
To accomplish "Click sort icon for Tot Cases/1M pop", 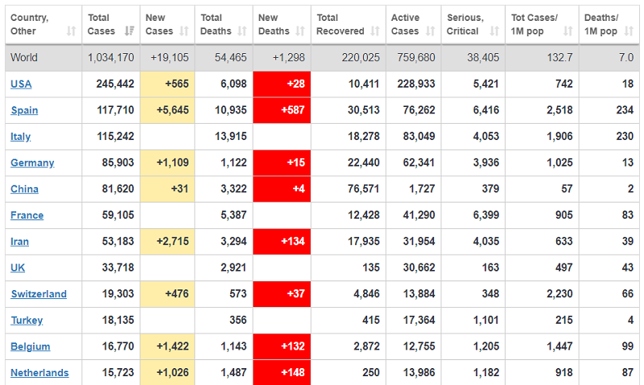I will (568, 31).
